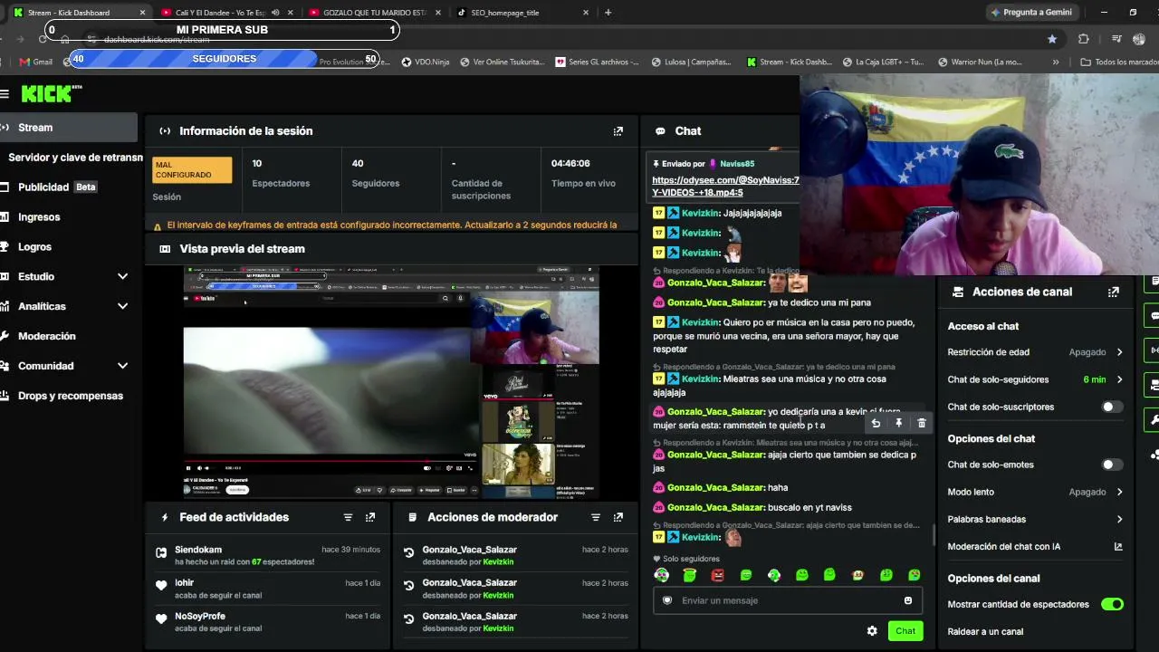Pop out the Acciones de canal panel
This screenshot has height=652, width=1159.
coord(1114,292)
